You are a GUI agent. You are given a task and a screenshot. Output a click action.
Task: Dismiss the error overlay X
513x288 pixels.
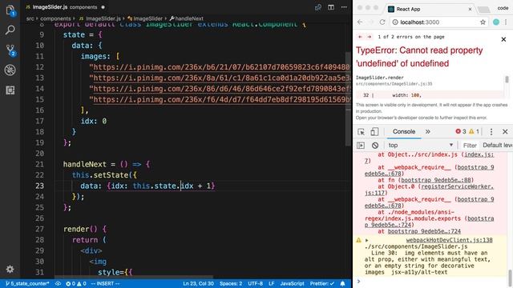coord(503,39)
